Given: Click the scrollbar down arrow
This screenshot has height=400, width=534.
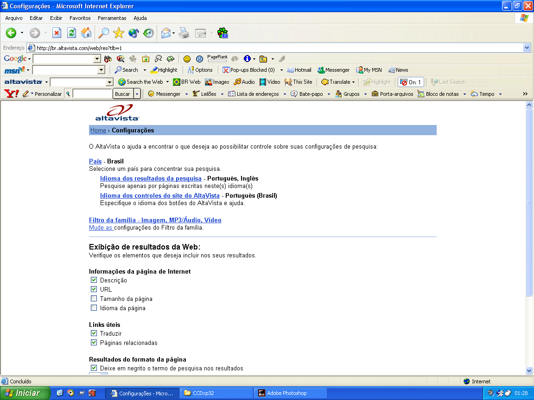Looking at the screenshot, I should (x=529, y=371).
